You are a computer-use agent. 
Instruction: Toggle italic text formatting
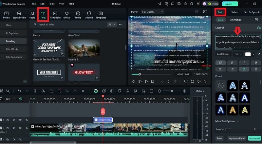pyautogui.click(x=244, y=63)
